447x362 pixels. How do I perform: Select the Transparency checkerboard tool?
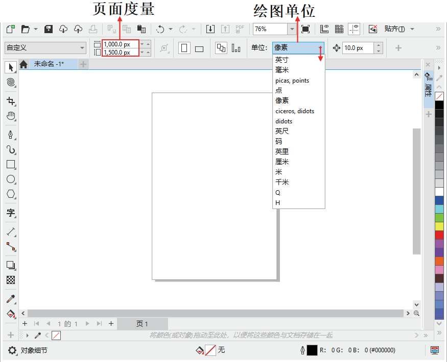pyautogui.click(x=11, y=280)
